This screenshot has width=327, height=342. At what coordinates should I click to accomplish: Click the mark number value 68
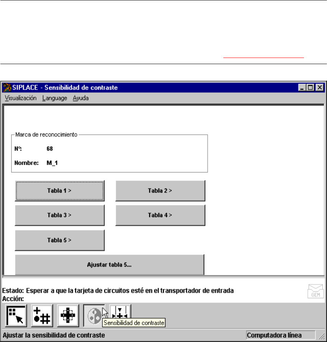[50, 149]
